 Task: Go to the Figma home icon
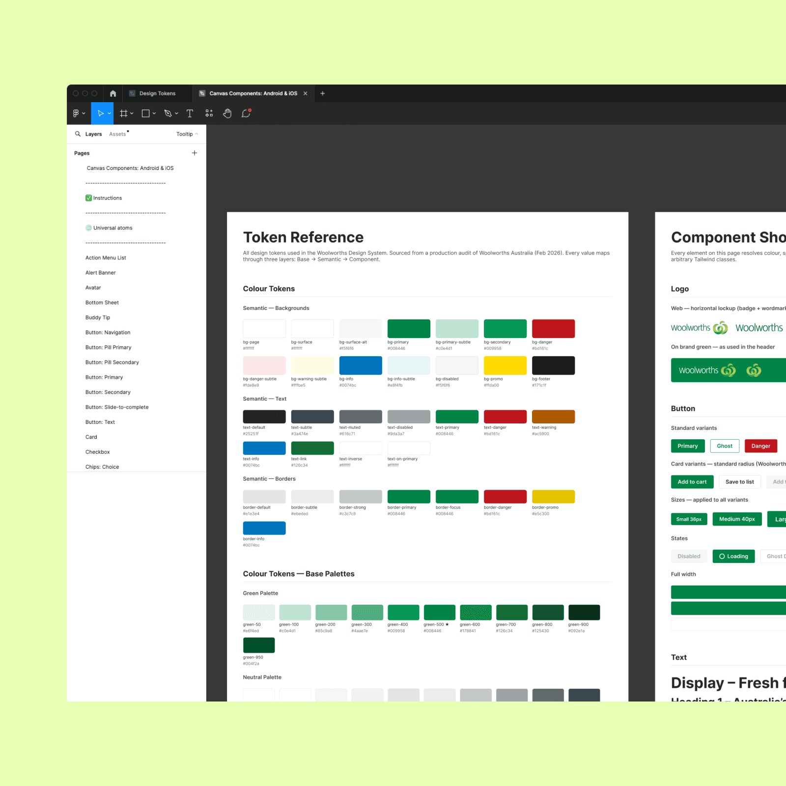113,93
